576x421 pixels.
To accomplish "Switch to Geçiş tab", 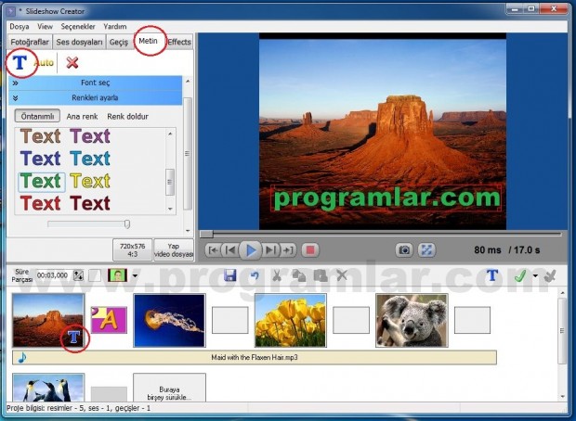I will 119,42.
